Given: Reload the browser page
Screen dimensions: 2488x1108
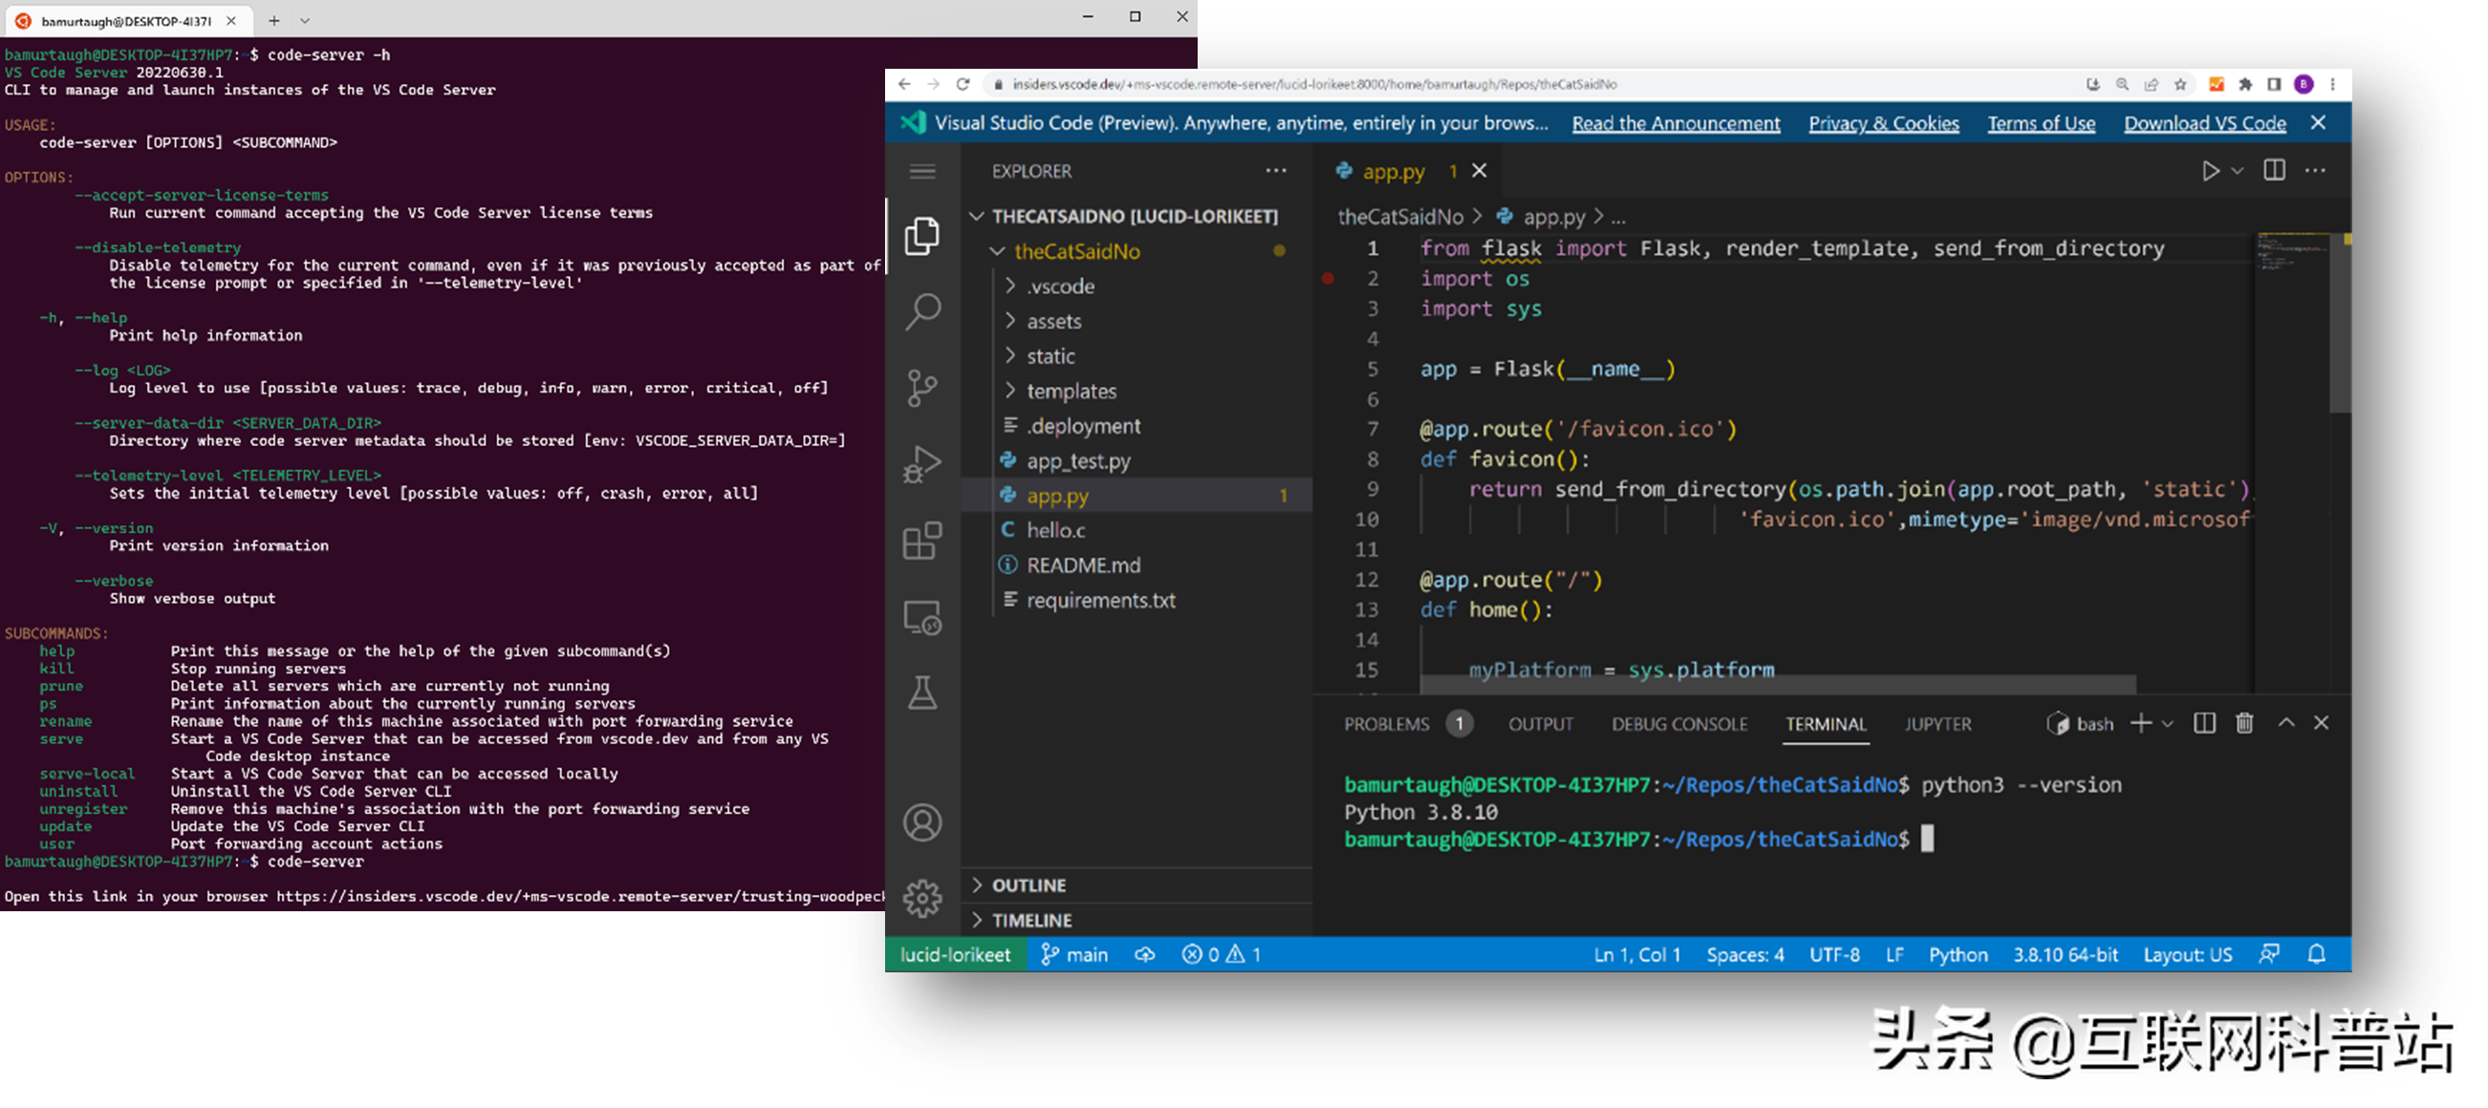Looking at the screenshot, I should coord(963,84).
